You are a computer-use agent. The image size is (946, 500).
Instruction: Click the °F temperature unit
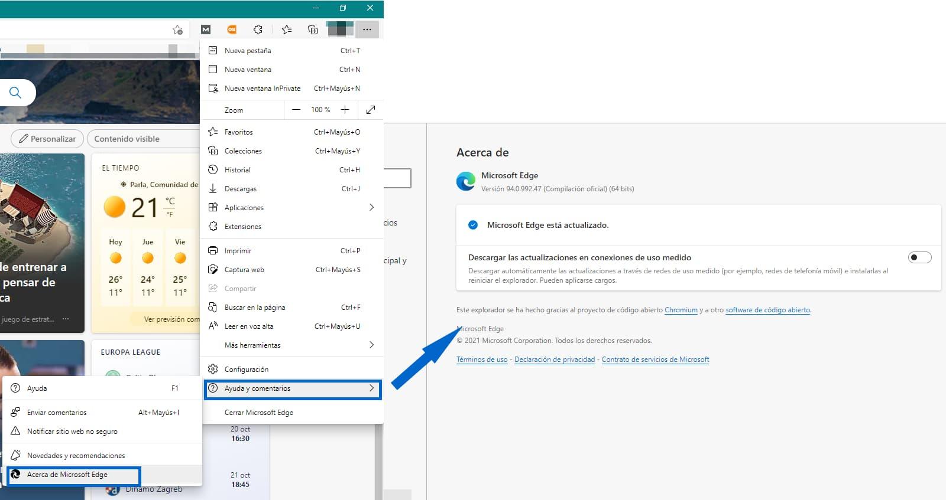(170, 214)
